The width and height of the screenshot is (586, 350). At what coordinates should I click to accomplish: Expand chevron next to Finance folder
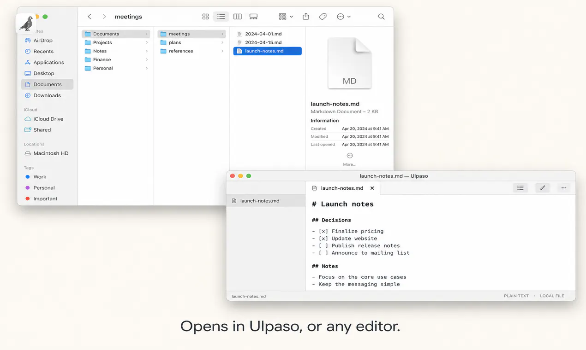click(x=147, y=60)
